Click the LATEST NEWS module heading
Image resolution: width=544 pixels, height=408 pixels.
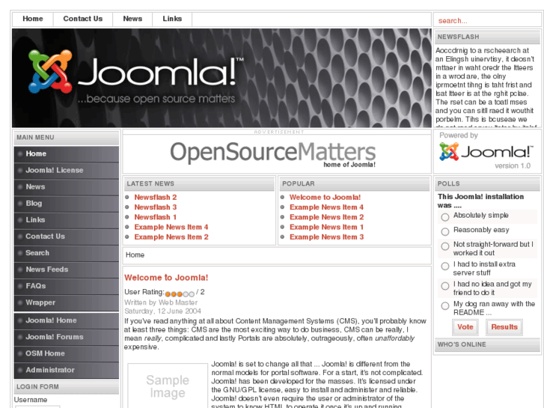(x=200, y=183)
